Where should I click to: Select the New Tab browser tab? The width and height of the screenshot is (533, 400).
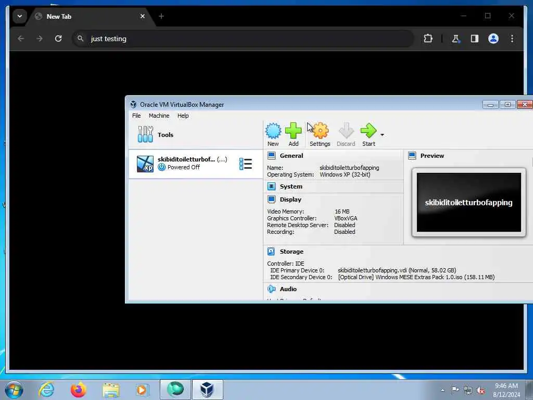click(87, 16)
